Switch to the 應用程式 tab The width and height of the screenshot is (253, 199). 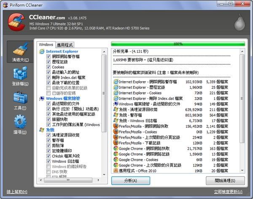[x=65, y=45]
